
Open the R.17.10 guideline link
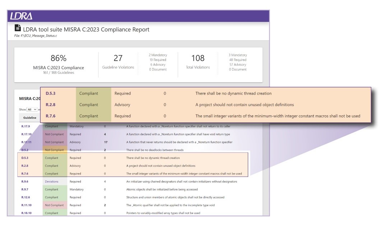27,134
